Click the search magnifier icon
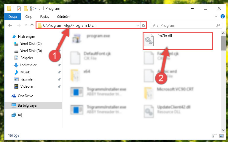 click(218, 25)
